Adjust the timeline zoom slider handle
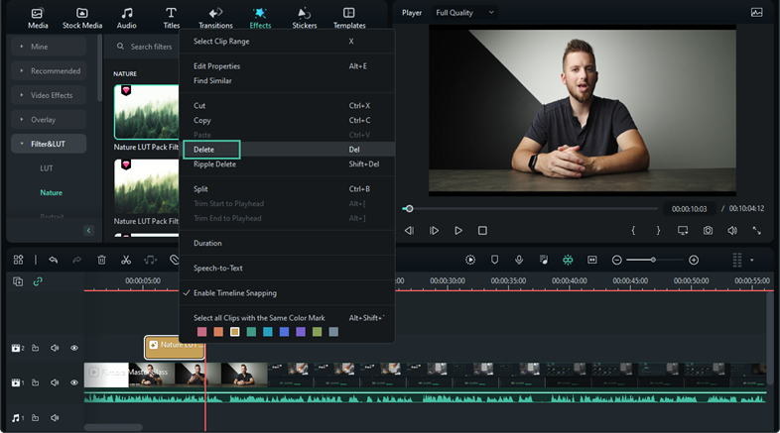This screenshot has width=780, height=433. 653,260
